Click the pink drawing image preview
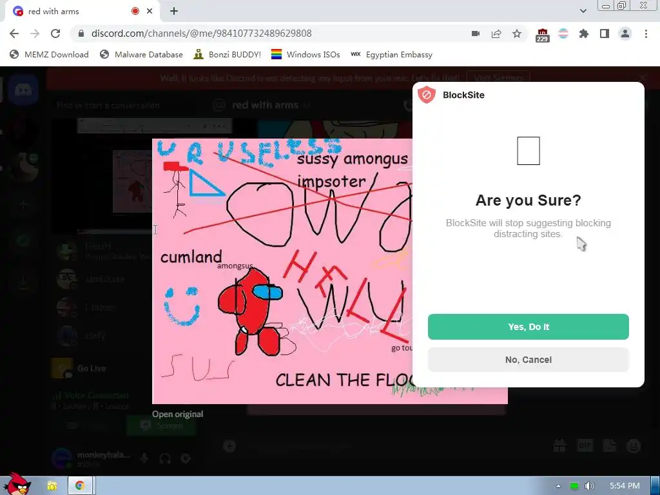The image size is (660, 495). tap(282, 271)
